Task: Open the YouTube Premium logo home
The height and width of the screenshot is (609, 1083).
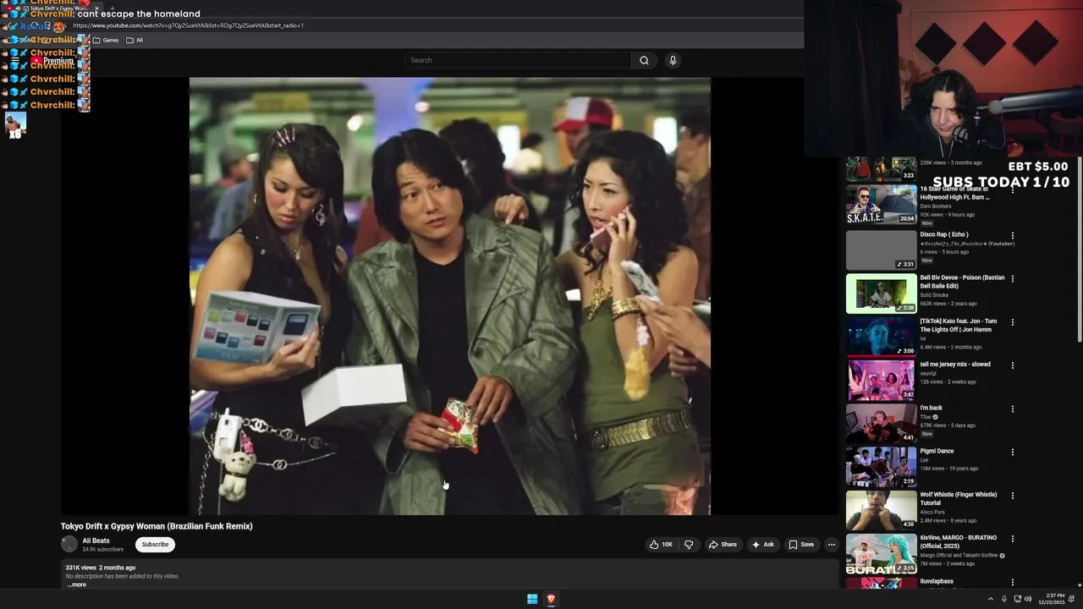Action: (x=52, y=61)
